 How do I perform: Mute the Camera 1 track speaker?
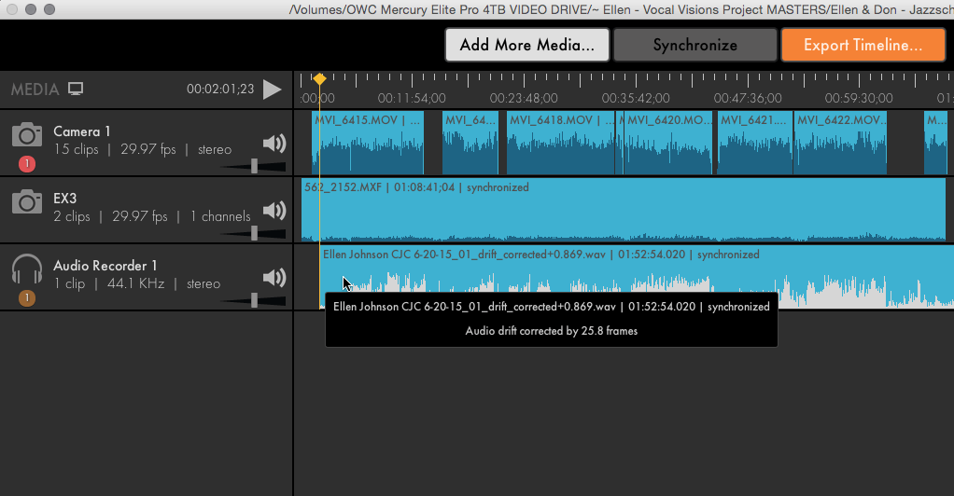click(x=274, y=144)
